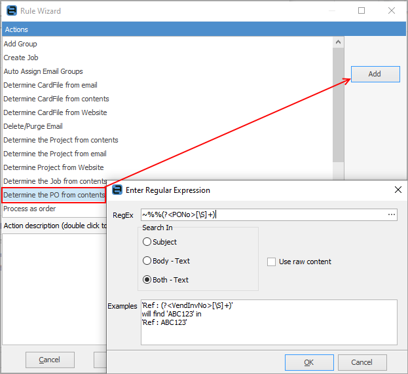Click the Add button
408x374 pixels.
pos(375,74)
